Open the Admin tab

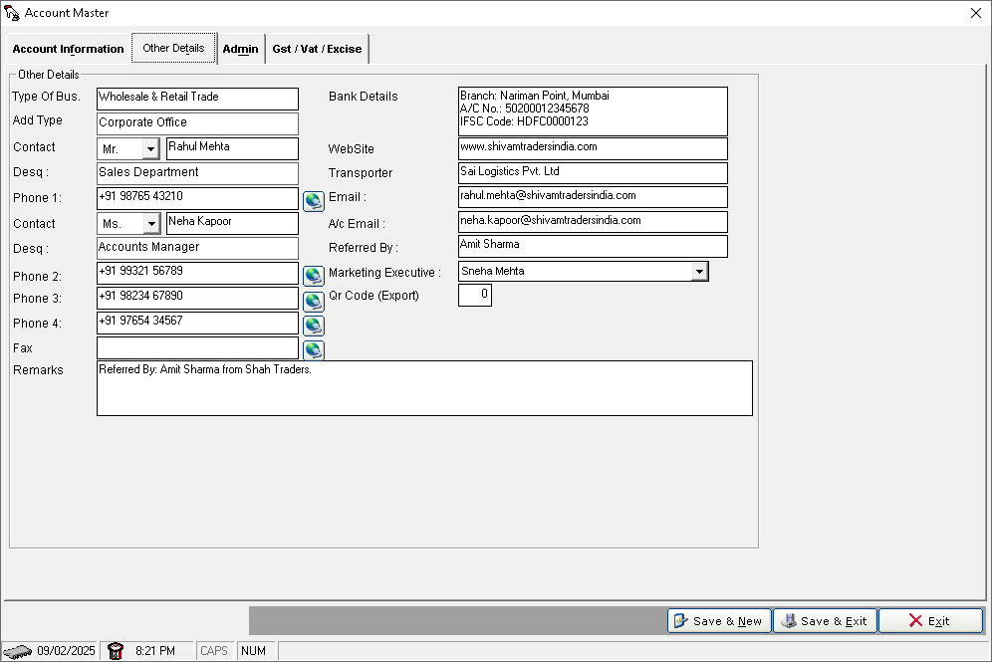point(240,49)
